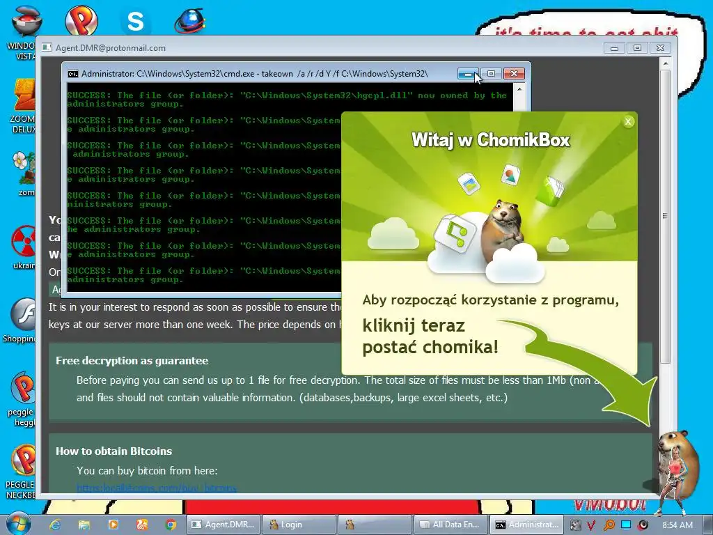Image resolution: width=713 pixels, height=535 pixels.
Task: Click the Agent.DMR window vertical scrollbar thumb
Action: 665,216
